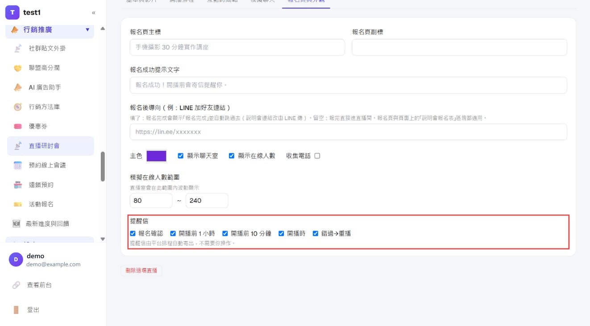
Task: Uncheck the 報名確認 reminder checkbox
Action: [x=133, y=233]
